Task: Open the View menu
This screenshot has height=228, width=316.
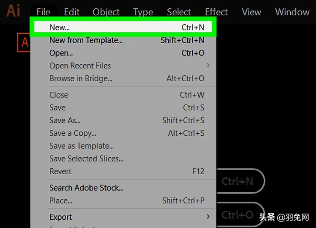Action: 251,12
